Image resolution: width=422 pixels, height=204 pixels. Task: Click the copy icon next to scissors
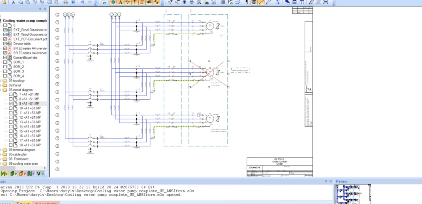pyautogui.click(x=20, y=2)
